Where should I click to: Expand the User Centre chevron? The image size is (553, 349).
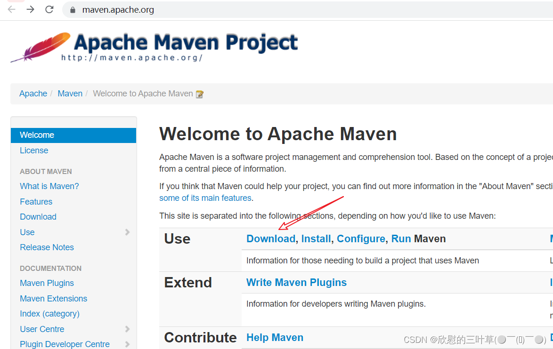(x=127, y=329)
